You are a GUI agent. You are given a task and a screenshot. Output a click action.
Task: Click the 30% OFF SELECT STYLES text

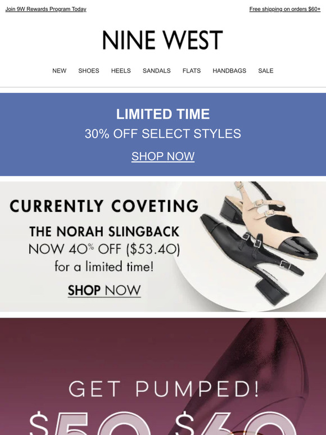163,134
